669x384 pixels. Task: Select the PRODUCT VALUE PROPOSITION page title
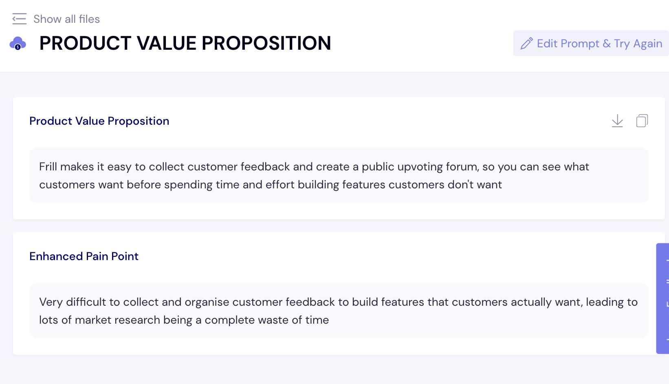185,43
